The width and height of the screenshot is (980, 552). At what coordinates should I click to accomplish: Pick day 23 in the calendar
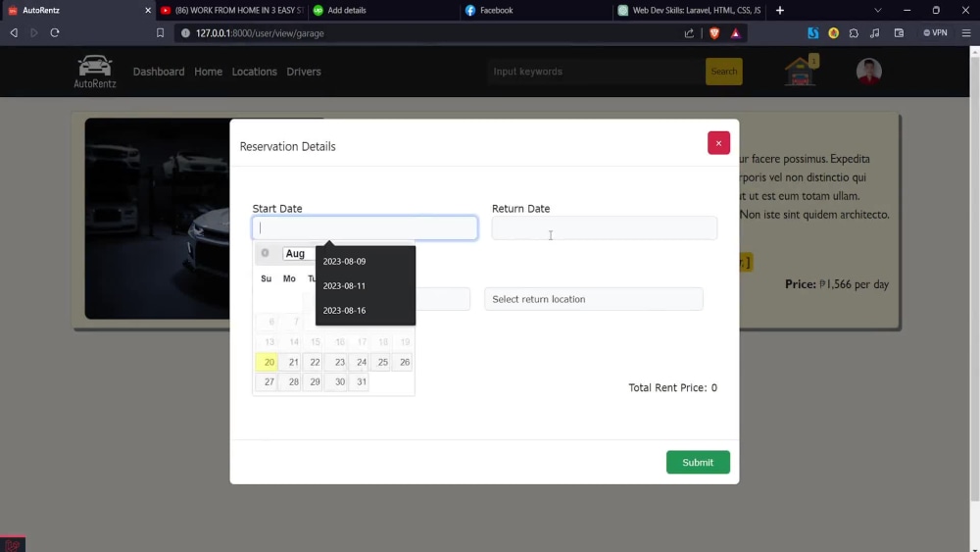click(x=337, y=362)
